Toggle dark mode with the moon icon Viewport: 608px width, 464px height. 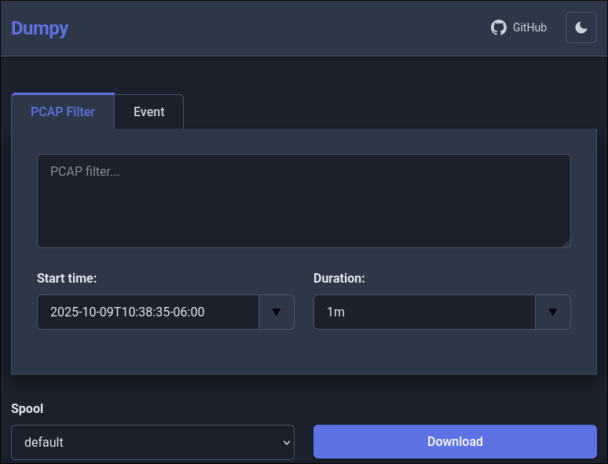[581, 27]
